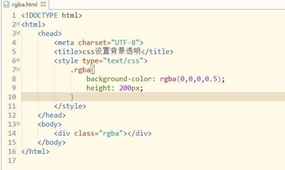The height and width of the screenshot is (170, 285).
Task: Select the rgba.html tab
Action: [24, 4]
